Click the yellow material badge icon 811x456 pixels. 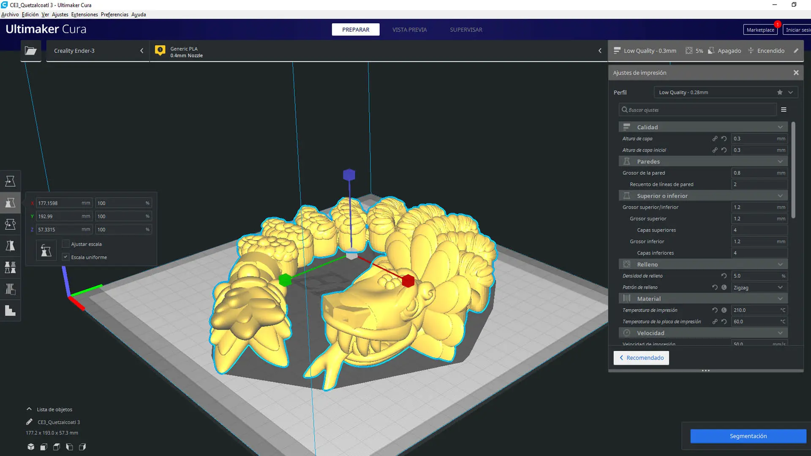coord(160,51)
